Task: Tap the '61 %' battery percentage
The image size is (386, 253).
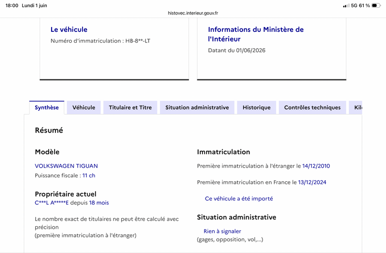Action: [x=364, y=5]
